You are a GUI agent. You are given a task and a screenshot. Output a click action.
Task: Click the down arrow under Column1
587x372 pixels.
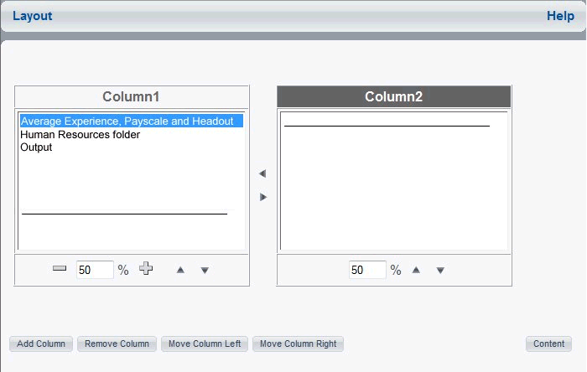coord(205,271)
